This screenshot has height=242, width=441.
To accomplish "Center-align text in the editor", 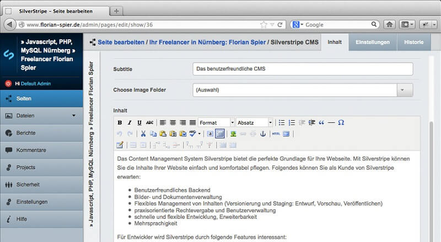I will [x=173, y=123].
